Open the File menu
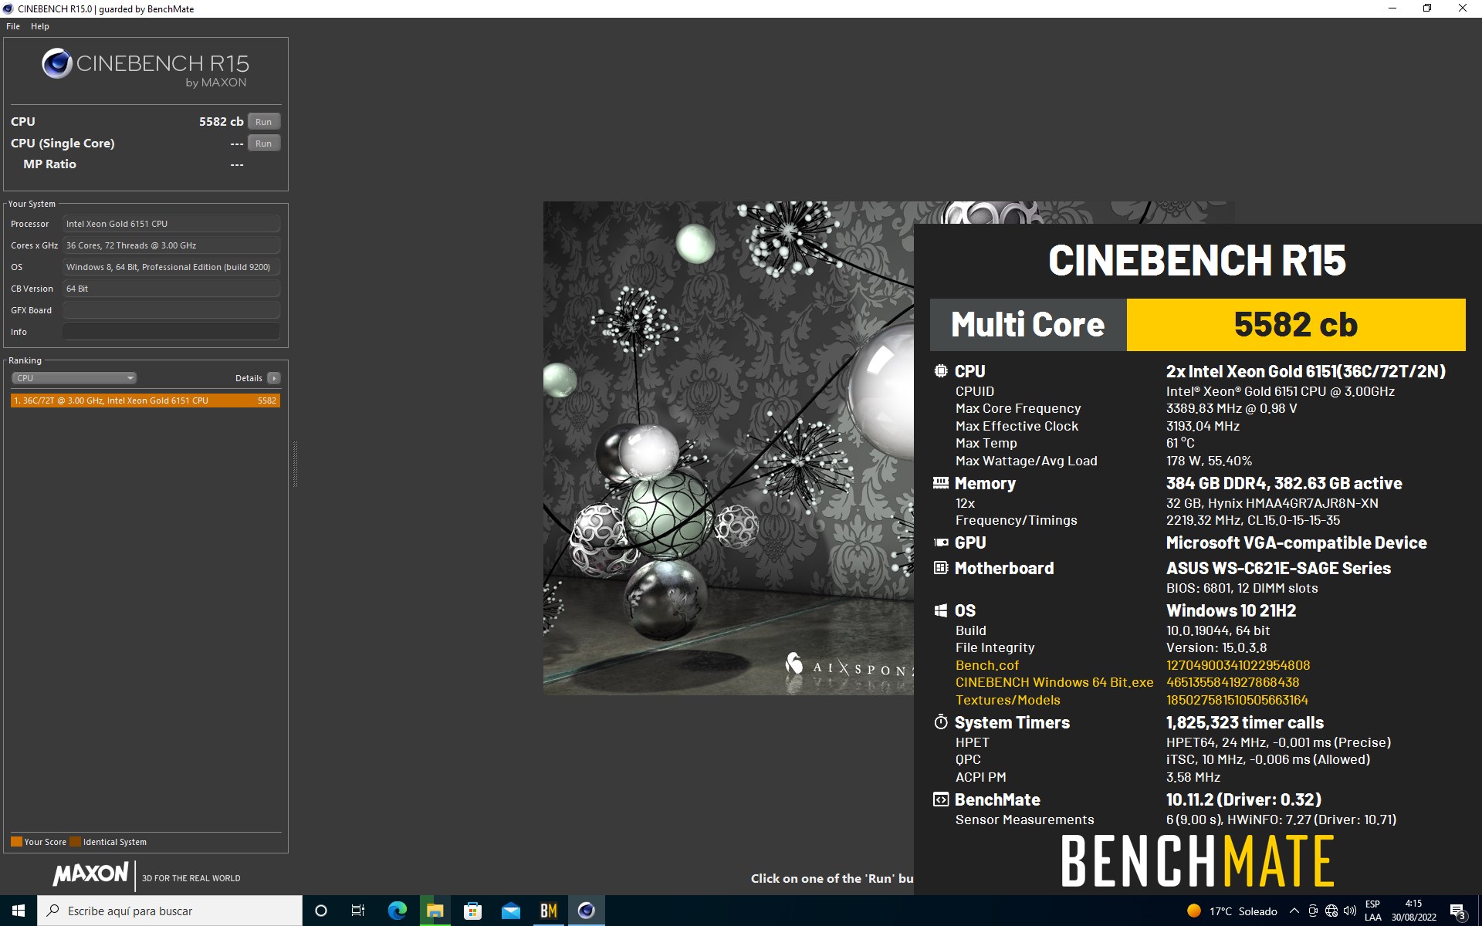Image resolution: width=1482 pixels, height=926 pixels. pos(13,26)
